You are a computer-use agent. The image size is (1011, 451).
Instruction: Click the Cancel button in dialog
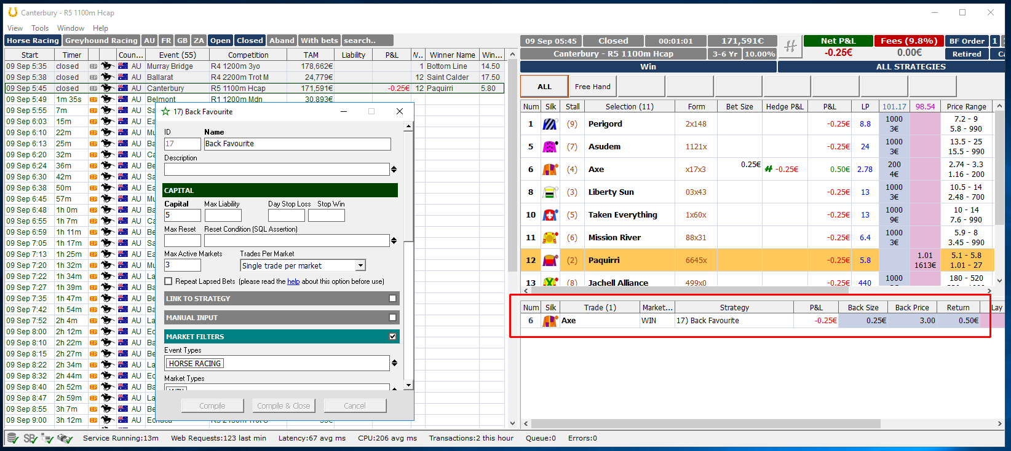[355, 406]
